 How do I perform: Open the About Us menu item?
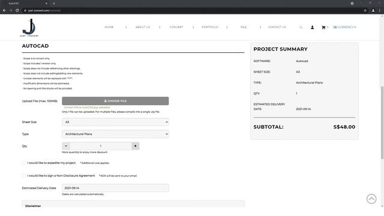(x=143, y=27)
